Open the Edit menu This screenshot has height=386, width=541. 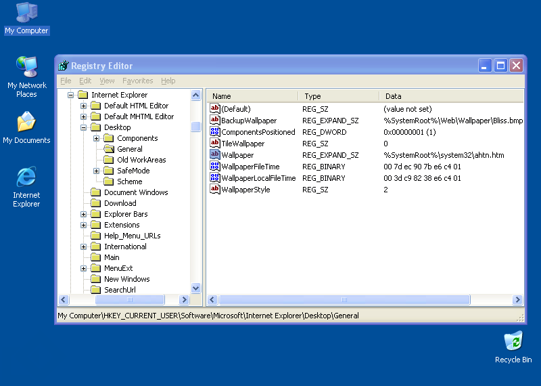click(85, 81)
